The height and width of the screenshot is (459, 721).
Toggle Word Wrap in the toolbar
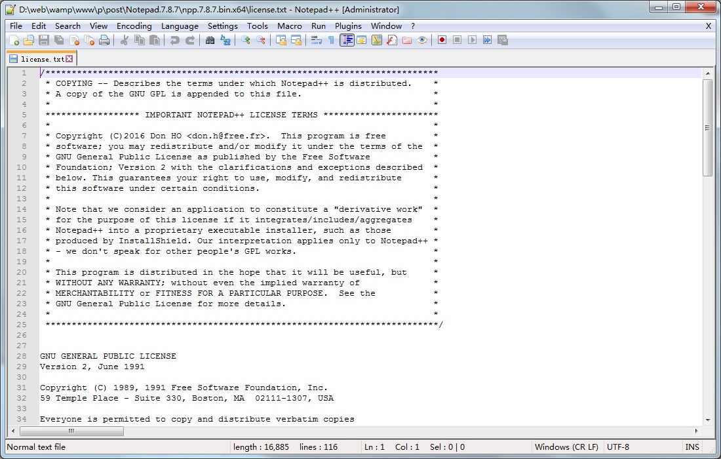pyautogui.click(x=317, y=41)
